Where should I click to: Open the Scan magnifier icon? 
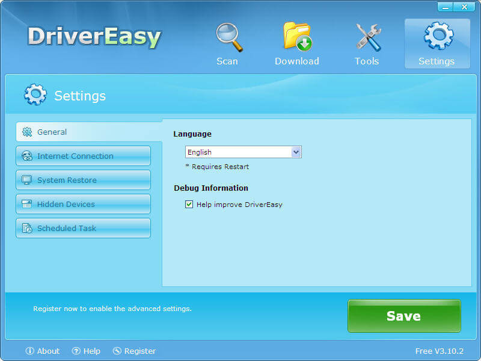pos(229,37)
